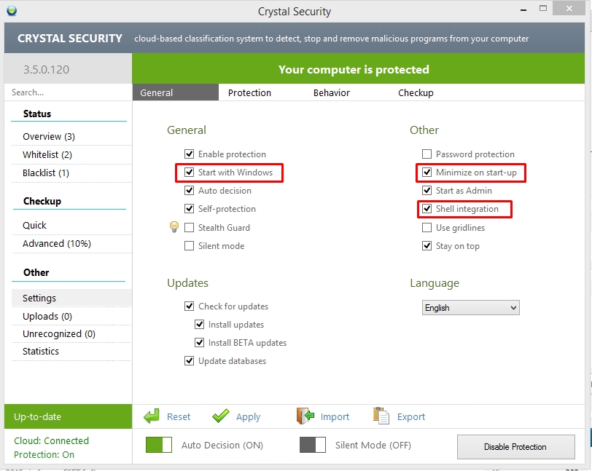
Task: Click the Export documents icon
Action: tap(381, 416)
